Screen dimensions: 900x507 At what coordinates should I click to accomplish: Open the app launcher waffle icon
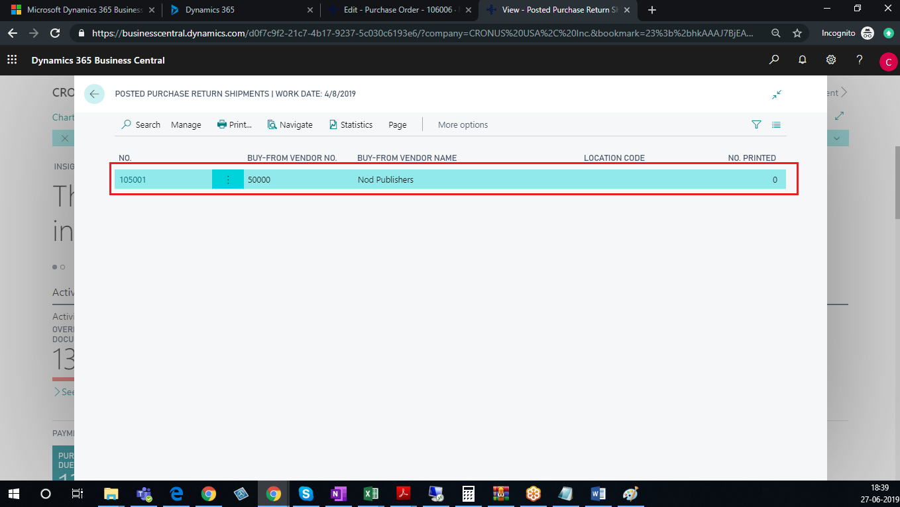click(x=12, y=60)
